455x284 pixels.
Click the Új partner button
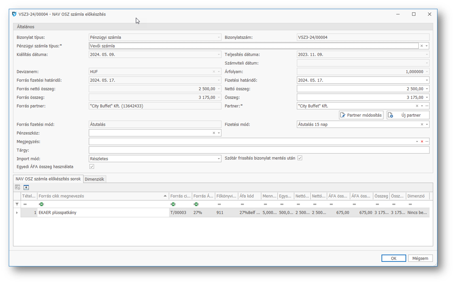pyautogui.click(x=408, y=115)
